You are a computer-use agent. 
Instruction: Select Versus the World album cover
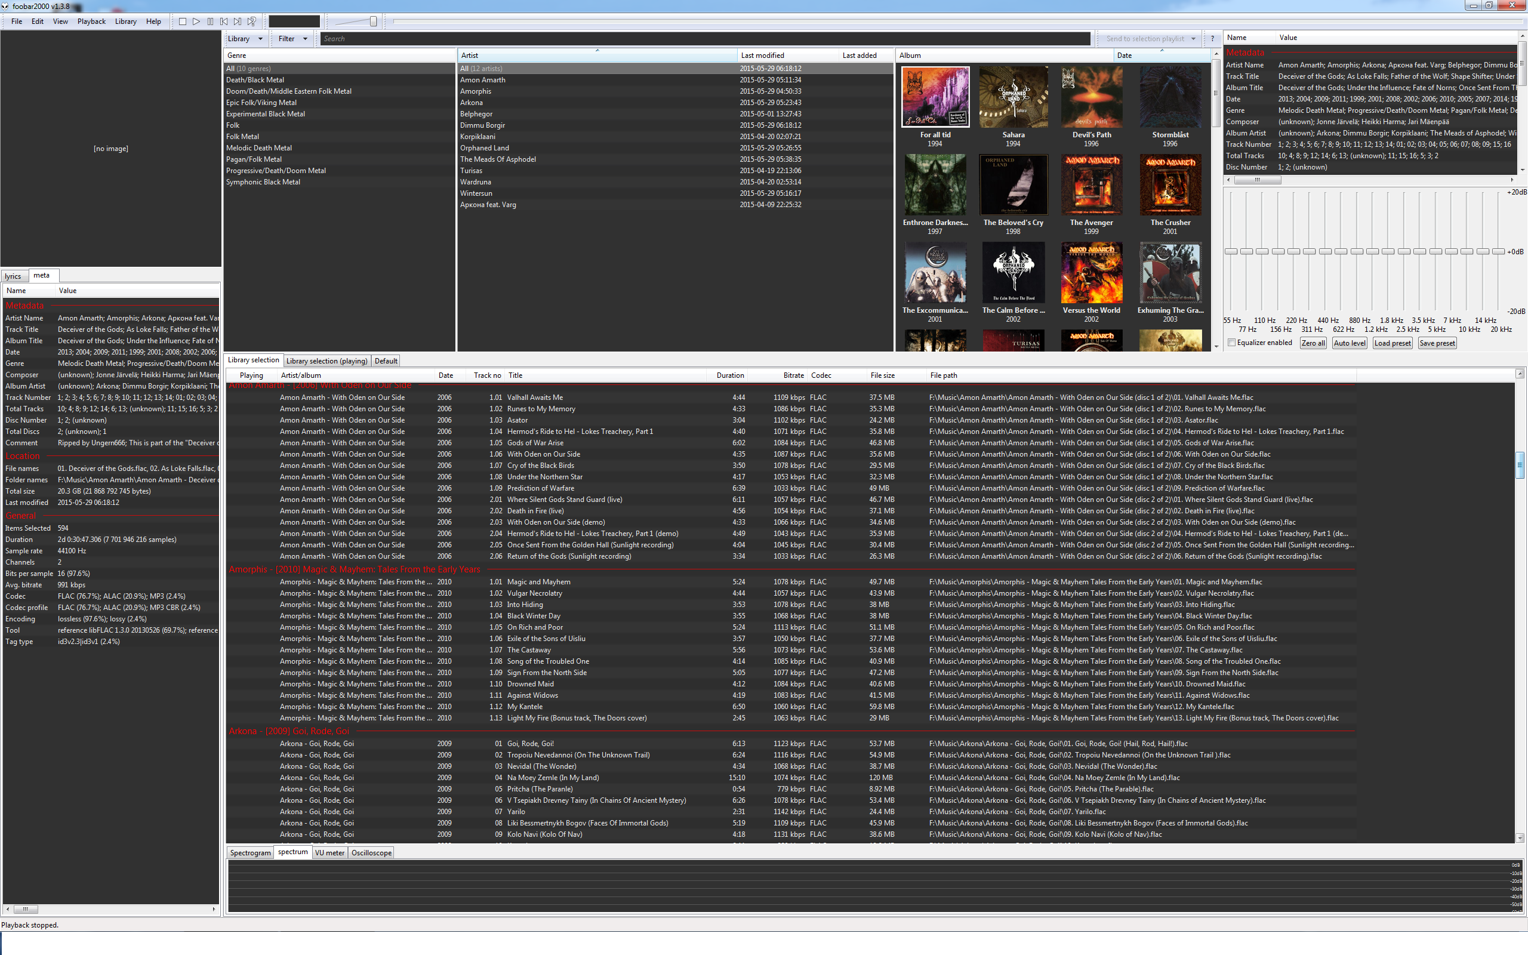[1092, 273]
